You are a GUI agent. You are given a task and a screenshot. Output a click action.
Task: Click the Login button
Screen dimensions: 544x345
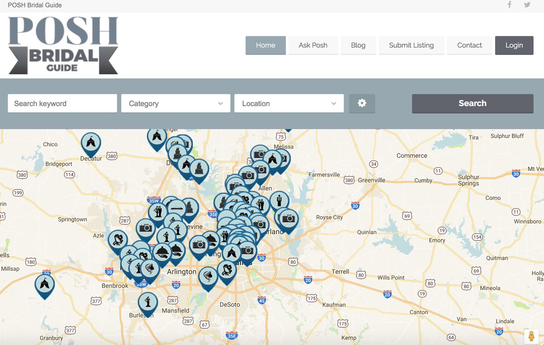pyautogui.click(x=514, y=45)
